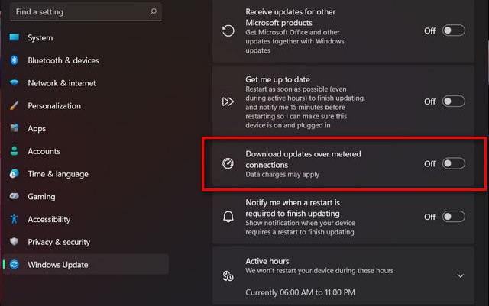
Task: Click the search magnifier icon
Action: (x=153, y=12)
